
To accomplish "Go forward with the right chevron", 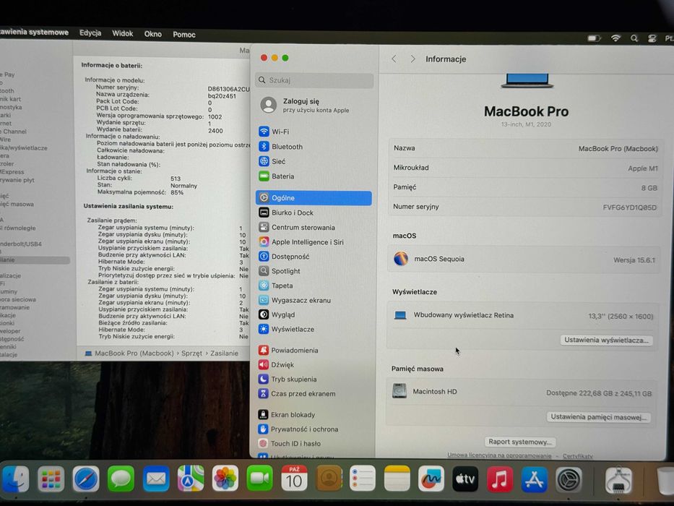I will 412,59.
